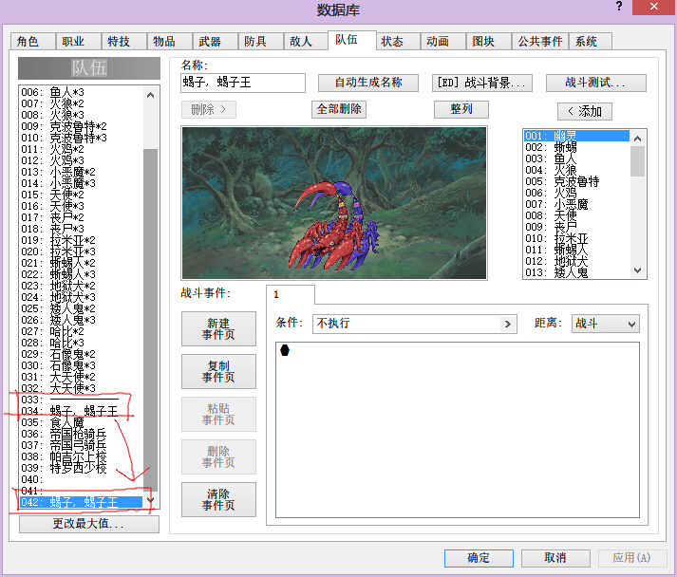Image resolution: width=677 pixels, height=577 pixels.
Task: Switch to the 动画 tab
Action: 443,42
